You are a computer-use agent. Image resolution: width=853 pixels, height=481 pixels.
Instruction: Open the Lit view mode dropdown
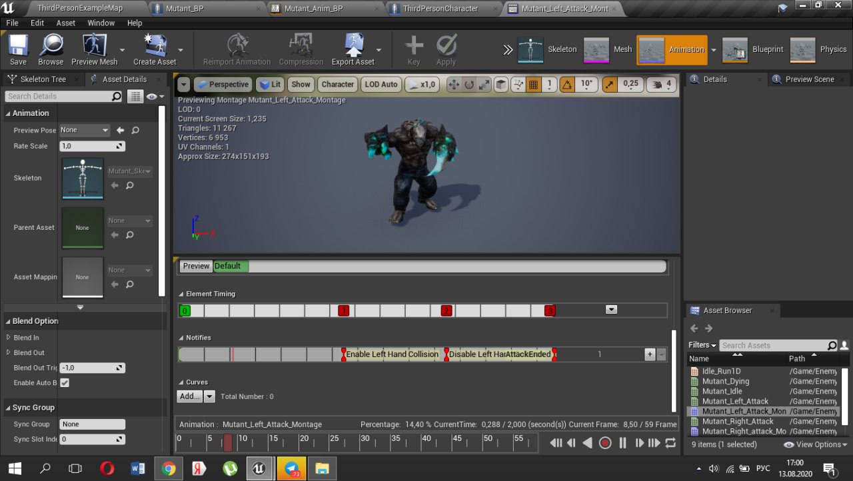(270, 85)
